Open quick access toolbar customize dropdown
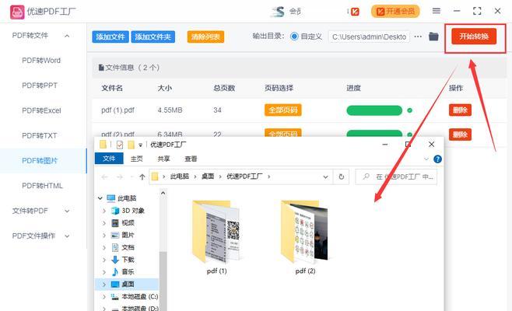This screenshot has width=512, height=311. 140,145
